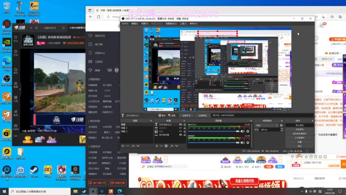Toggle lock on second source row

(x=185, y=128)
